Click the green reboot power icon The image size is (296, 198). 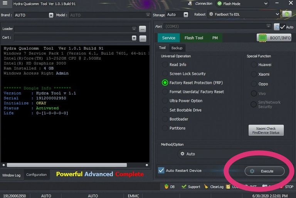[287, 14]
